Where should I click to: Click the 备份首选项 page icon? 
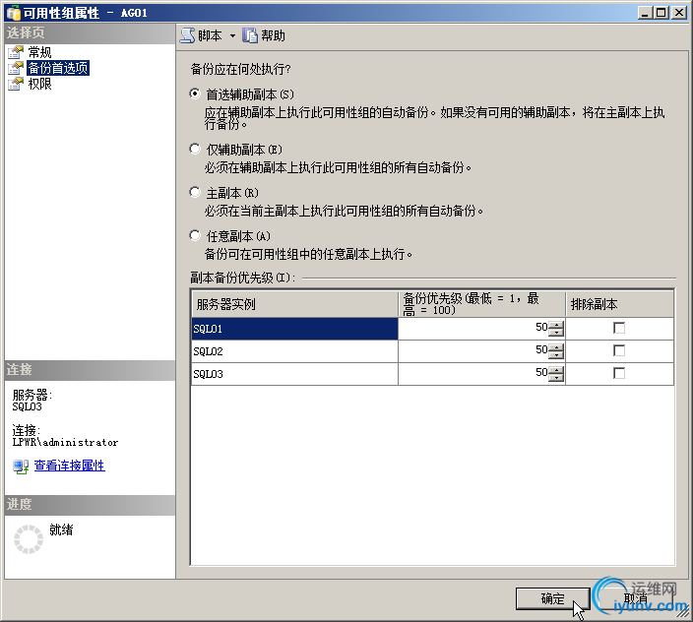tap(16, 68)
